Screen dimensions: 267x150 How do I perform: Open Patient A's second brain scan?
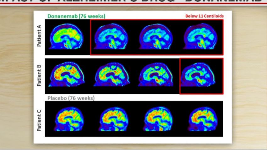pyautogui.click(x=111, y=36)
